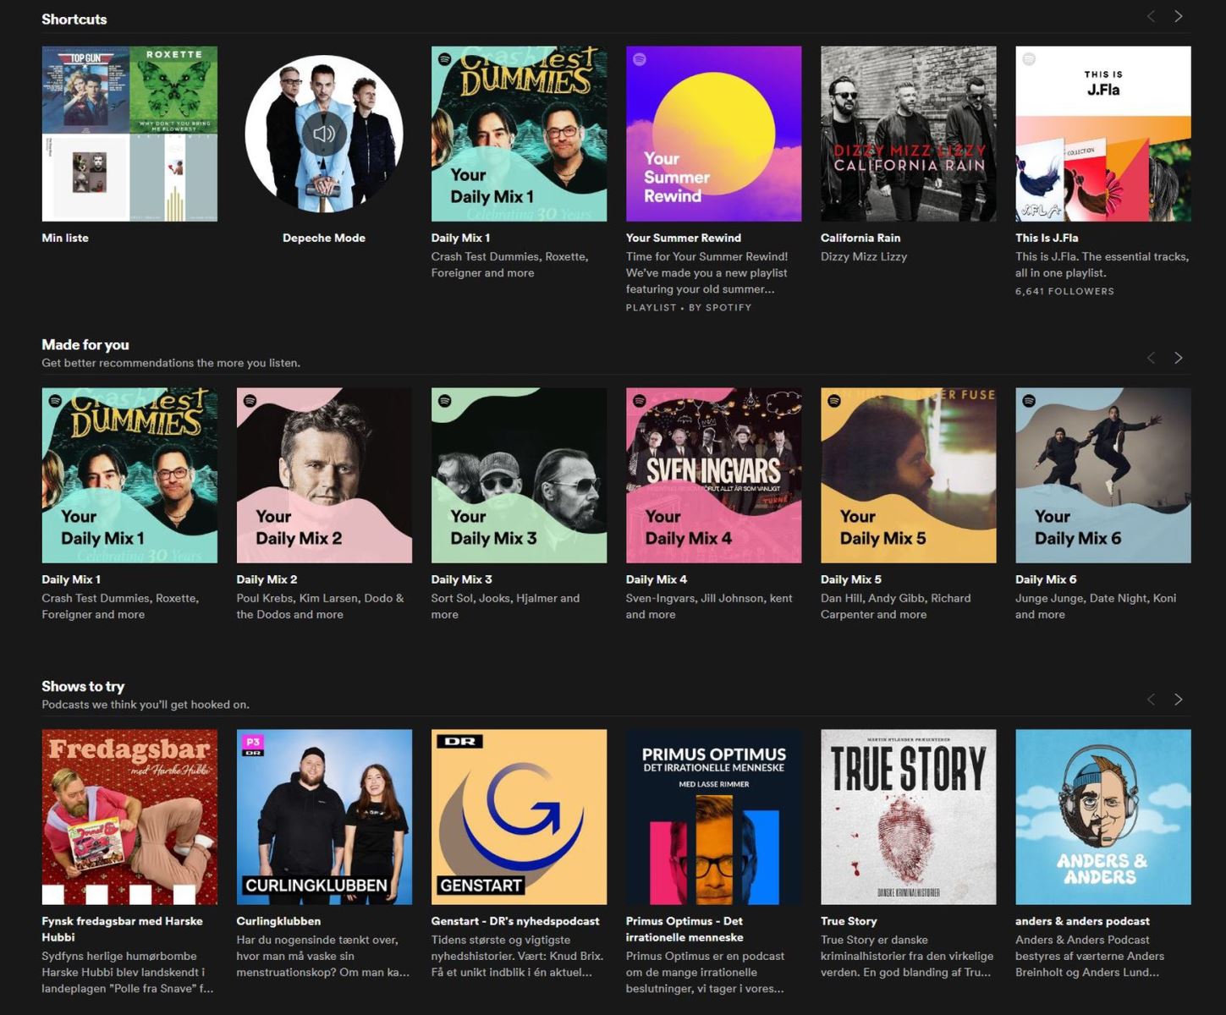Click 'Sven-Ingvars, Jill Johnson, kent' description
Image resolution: width=1226 pixels, height=1015 pixels.
pyautogui.click(x=709, y=606)
